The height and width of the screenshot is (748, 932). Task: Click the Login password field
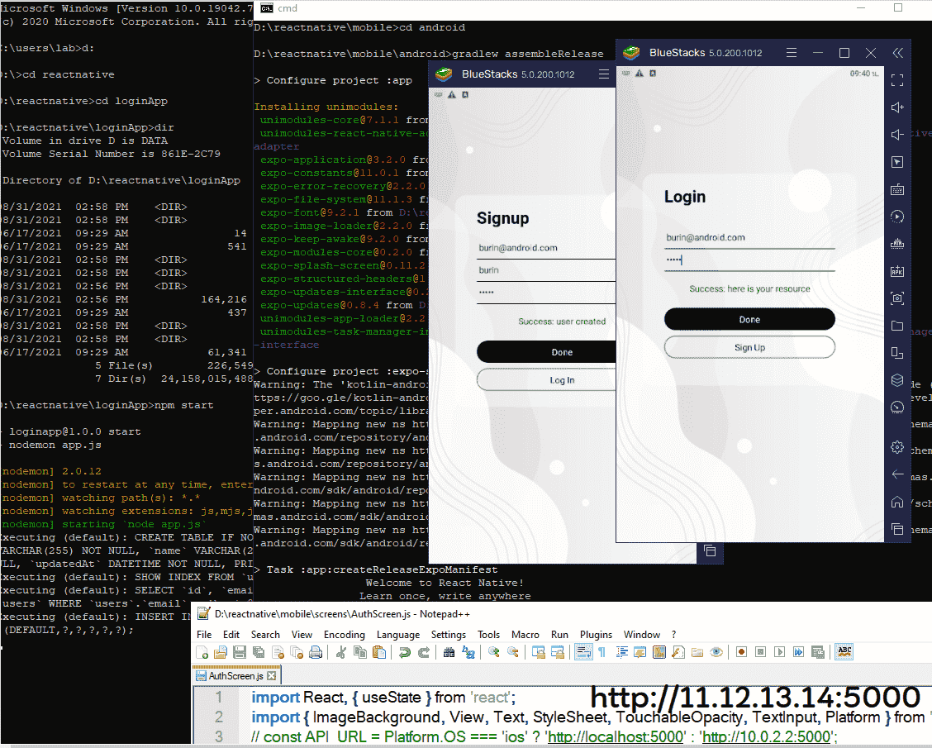point(749,260)
